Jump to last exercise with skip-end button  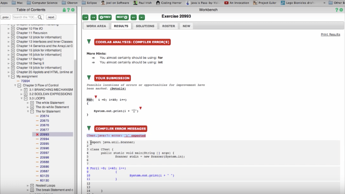[x=142, y=17]
